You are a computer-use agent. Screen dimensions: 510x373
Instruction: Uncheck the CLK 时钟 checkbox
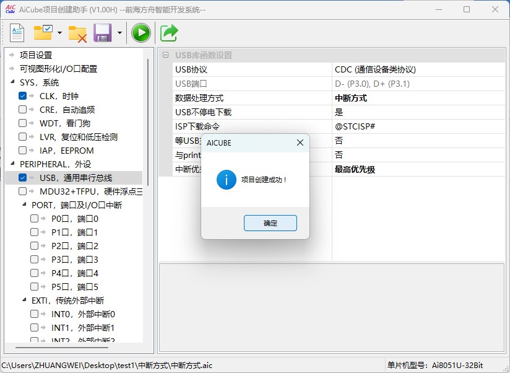[x=22, y=95]
